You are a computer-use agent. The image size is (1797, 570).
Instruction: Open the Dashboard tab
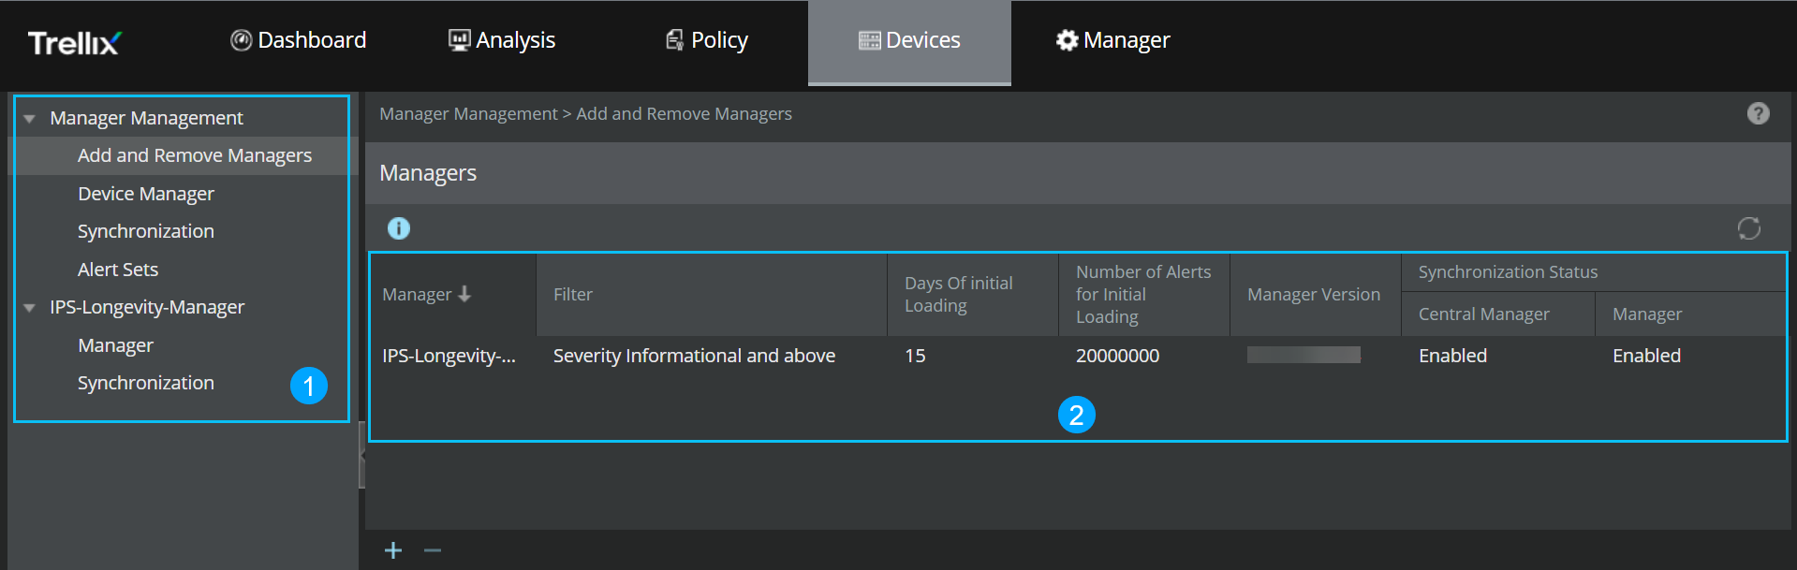299,40
